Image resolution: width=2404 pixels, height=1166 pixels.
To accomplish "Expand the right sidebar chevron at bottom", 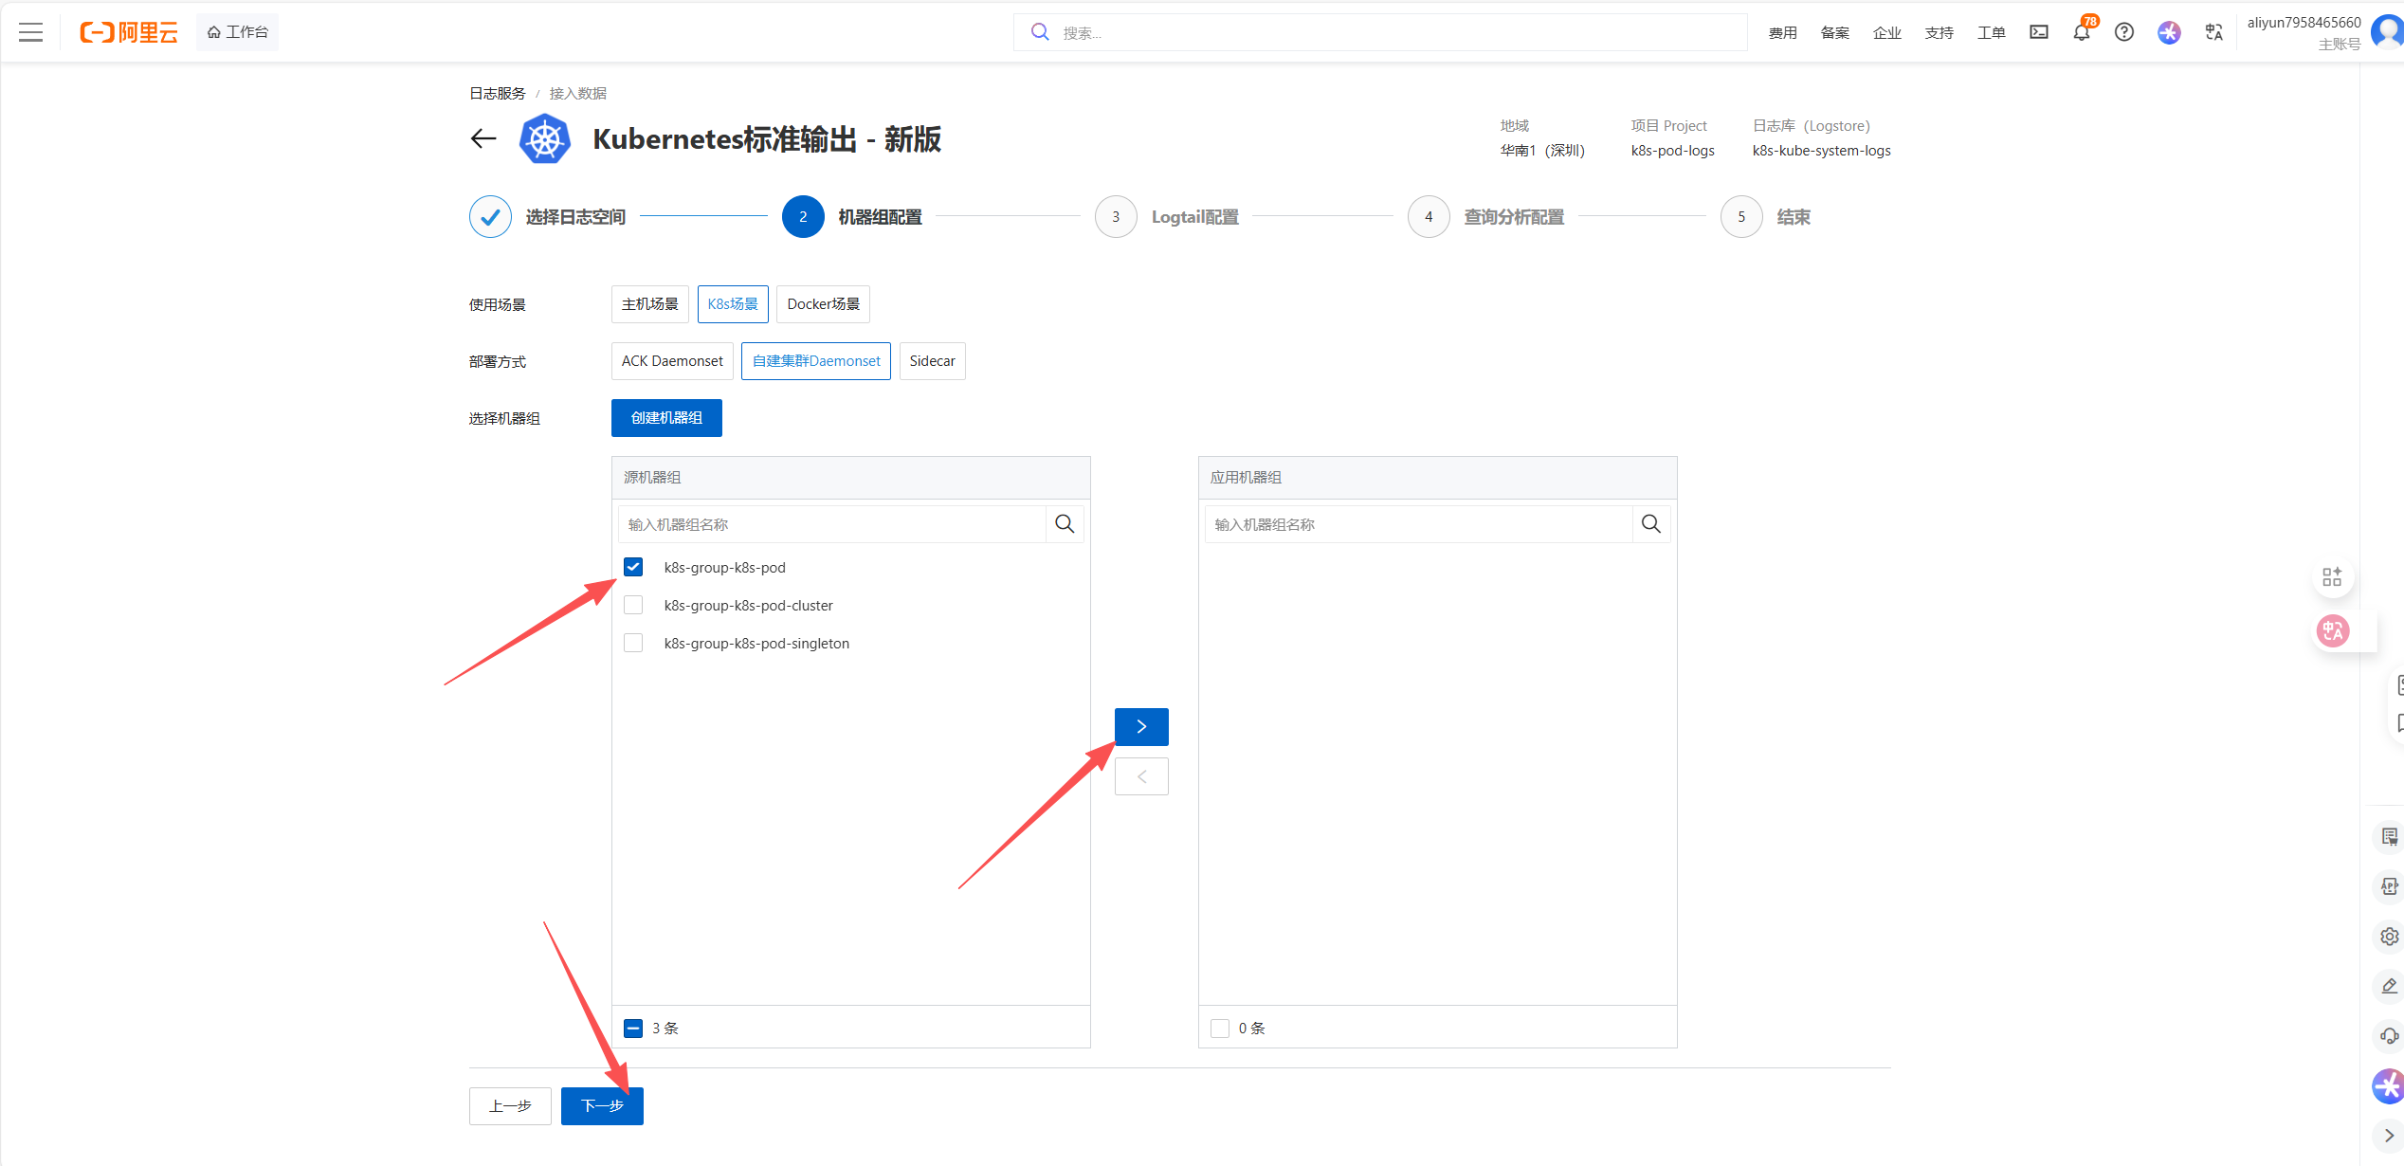I will 2388,1136.
